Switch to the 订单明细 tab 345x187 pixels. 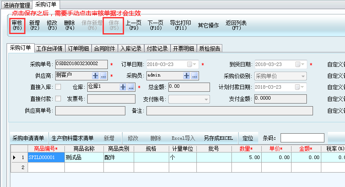click(x=78, y=48)
